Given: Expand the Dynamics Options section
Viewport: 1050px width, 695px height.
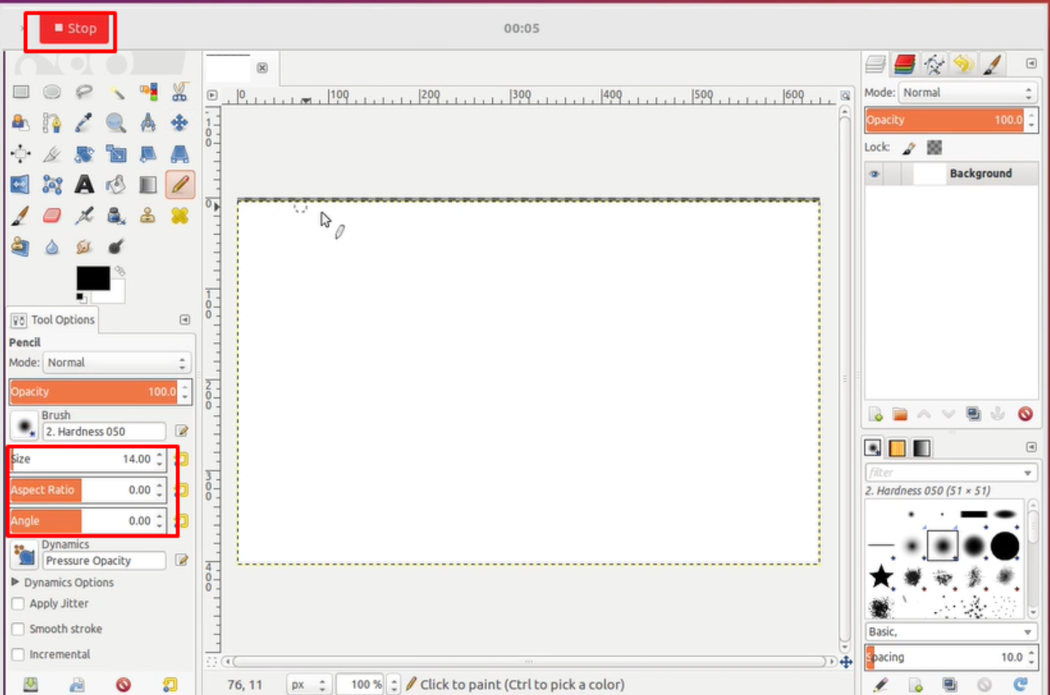Looking at the screenshot, I should pos(15,582).
